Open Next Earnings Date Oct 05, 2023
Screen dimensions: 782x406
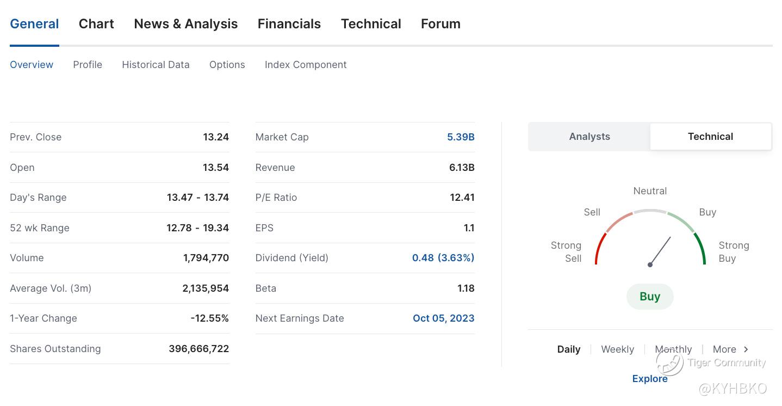coord(443,318)
